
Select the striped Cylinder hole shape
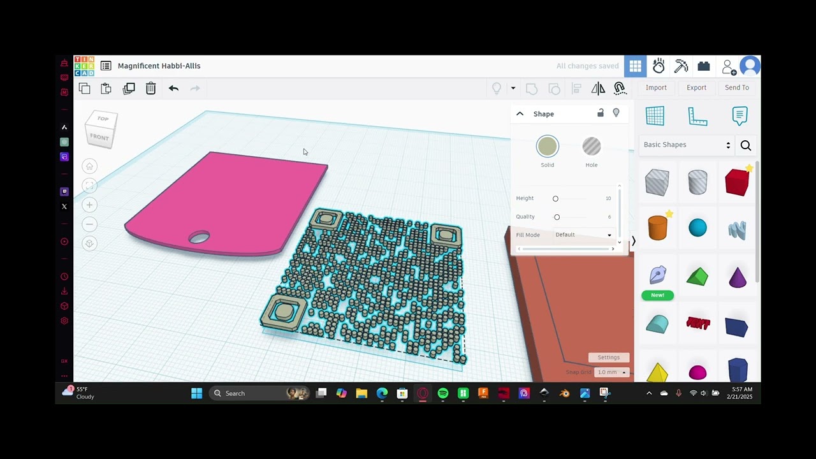pyautogui.click(x=697, y=182)
